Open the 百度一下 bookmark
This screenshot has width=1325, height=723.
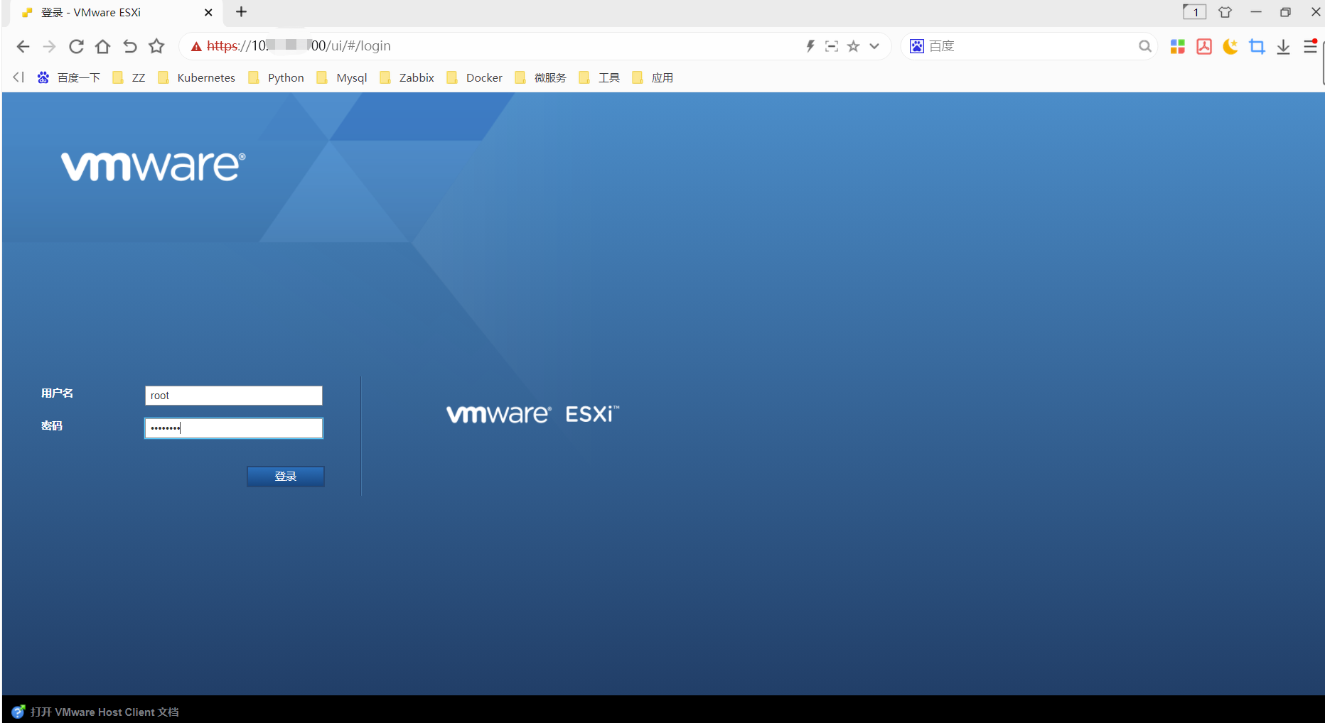coord(69,77)
